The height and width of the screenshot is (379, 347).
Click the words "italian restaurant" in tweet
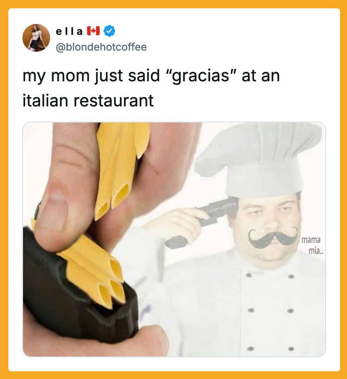(x=88, y=101)
